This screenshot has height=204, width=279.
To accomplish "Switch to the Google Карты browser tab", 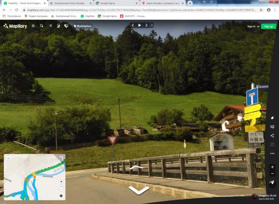I will [x=107, y=3].
